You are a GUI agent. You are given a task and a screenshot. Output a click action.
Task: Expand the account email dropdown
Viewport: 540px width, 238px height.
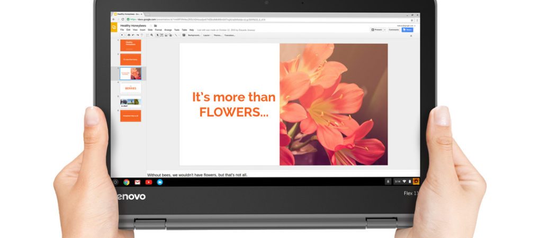tap(415, 25)
